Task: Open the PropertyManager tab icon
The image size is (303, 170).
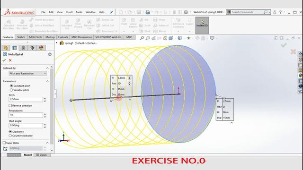Action: pyautogui.click(x=15, y=48)
